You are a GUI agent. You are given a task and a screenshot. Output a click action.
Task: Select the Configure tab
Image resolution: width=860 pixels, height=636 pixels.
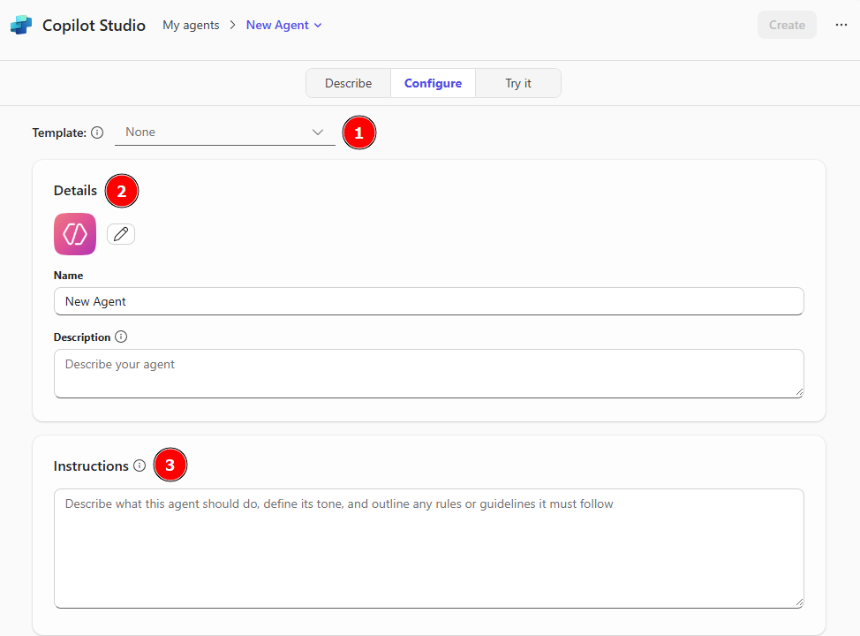[x=433, y=83]
